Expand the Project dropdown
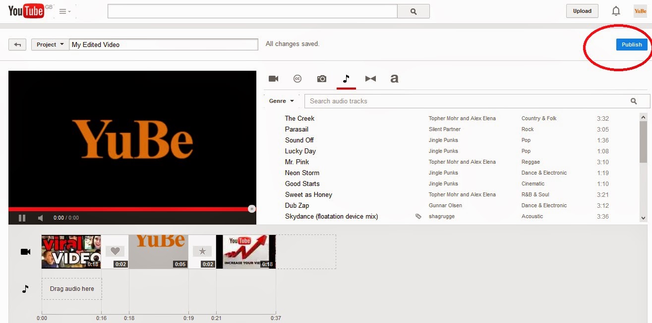This screenshot has height=323, width=652. pyautogui.click(x=50, y=45)
